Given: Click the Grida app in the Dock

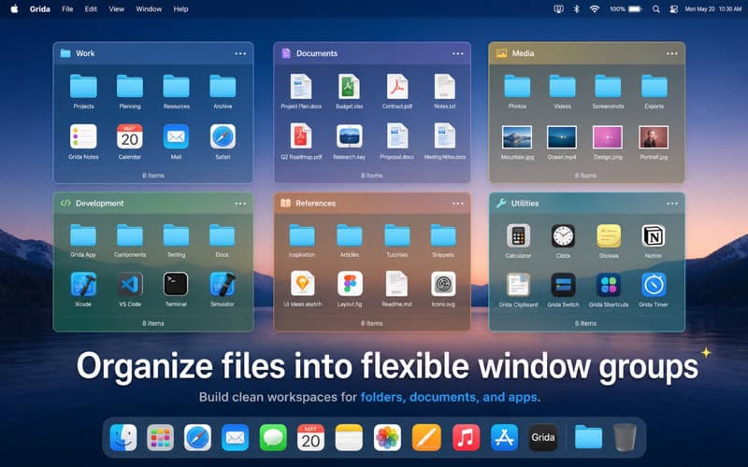Looking at the screenshot, I should pyautogui.click(x=543, y=437).
